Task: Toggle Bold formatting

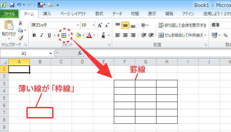Action: (x=34, y=35)
